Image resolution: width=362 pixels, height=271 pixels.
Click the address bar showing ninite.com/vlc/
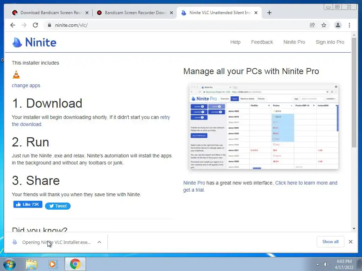pyautogui.click(x=175, y=25)
